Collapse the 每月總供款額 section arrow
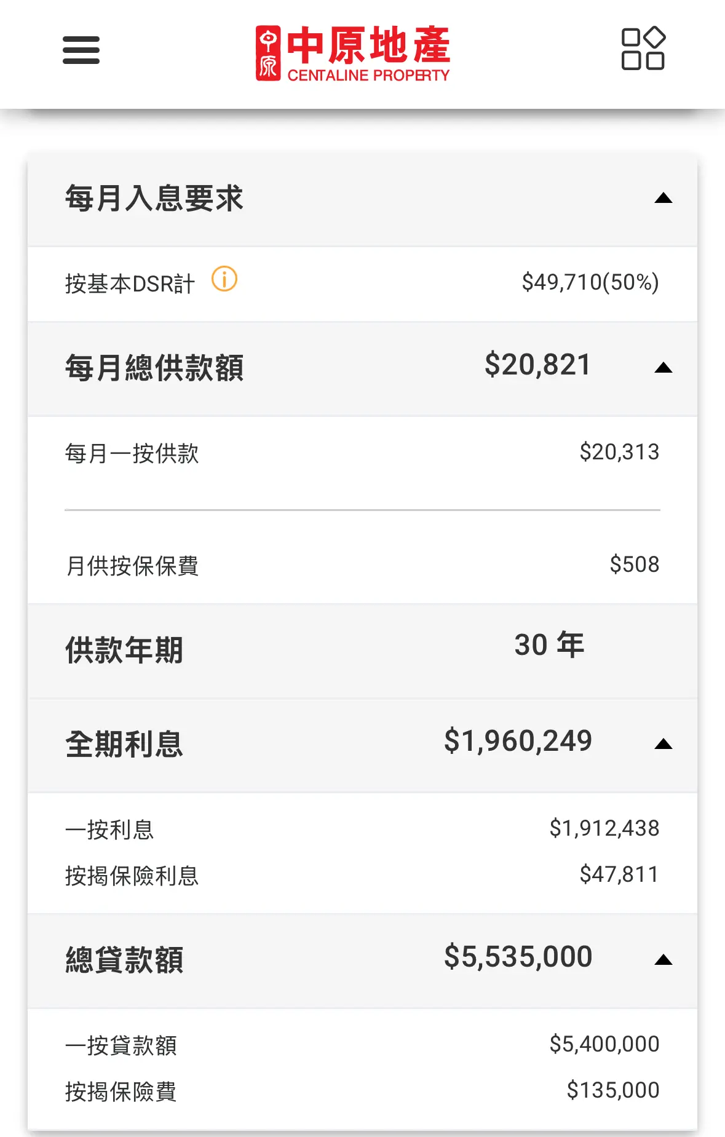The width and height of the screenshot is (725, 1137). point(664,368)
